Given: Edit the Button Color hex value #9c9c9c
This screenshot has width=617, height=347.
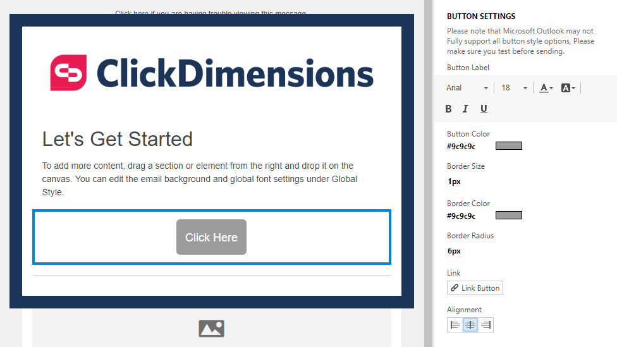Looking at the screenshot, I should tap(461, 147).
